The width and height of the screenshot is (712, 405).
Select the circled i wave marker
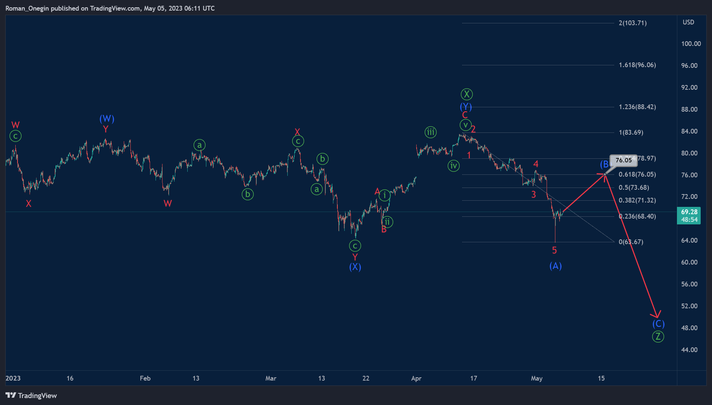pos(384,195)
